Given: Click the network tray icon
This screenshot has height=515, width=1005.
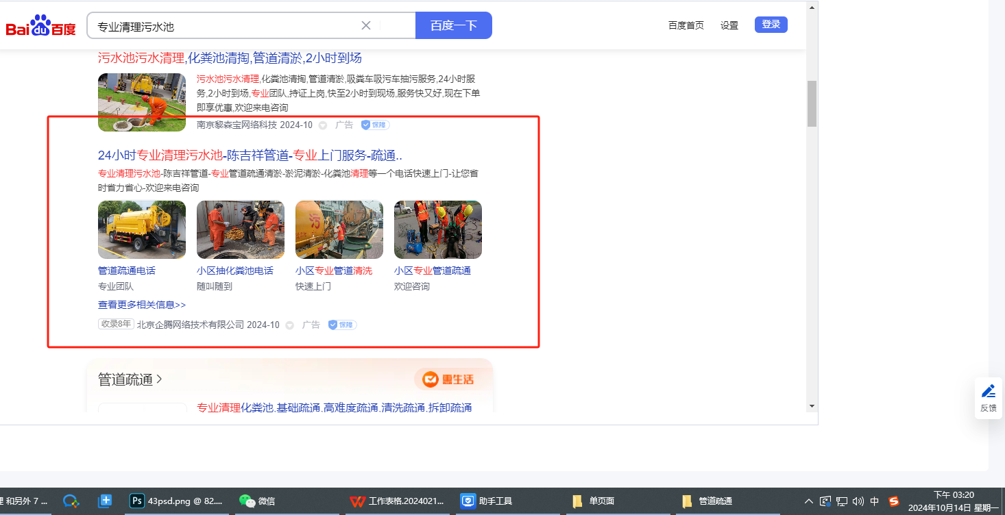Looking at the screenshot, I should tap(842, 501).
